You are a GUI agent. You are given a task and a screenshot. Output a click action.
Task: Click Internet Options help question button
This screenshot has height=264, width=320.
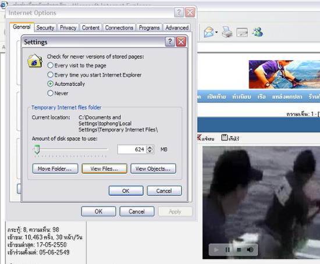point(179,13)
